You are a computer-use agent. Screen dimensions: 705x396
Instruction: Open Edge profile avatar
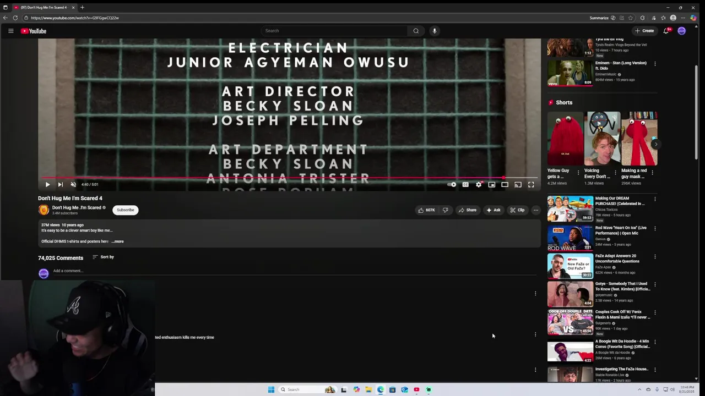(x=673, y=18)
